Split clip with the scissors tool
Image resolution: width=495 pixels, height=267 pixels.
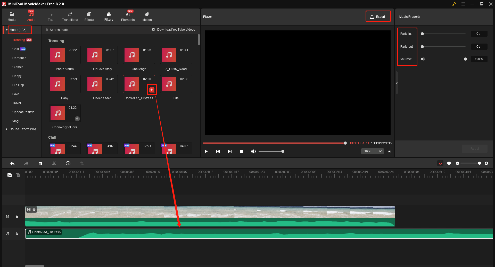click(54, 163)
